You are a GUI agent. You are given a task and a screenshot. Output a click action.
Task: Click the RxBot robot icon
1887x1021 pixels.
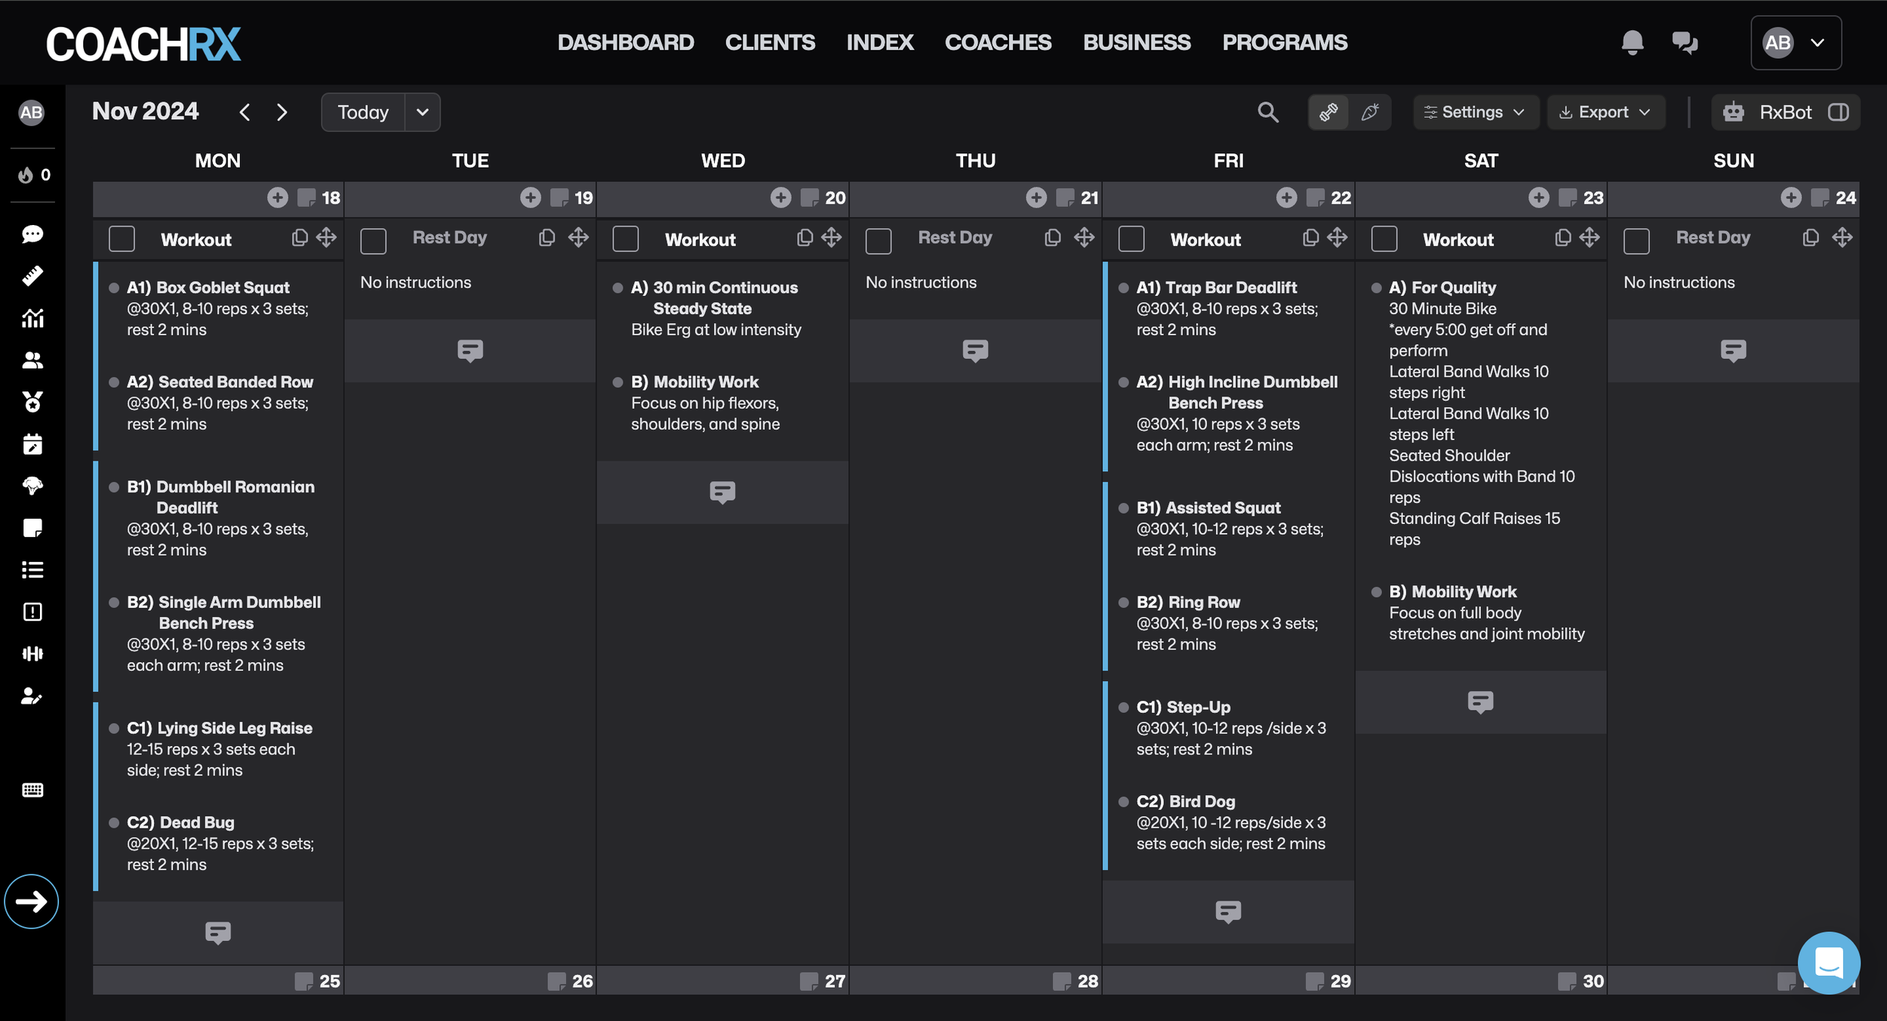coord(1734,113)
